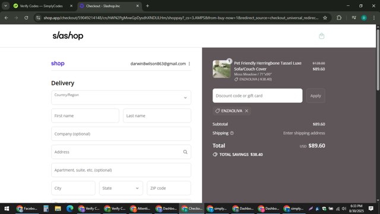Click the taskbar clock showing 6:33 PM
This screenshot has height=214, width=380.
coord(356,209)
